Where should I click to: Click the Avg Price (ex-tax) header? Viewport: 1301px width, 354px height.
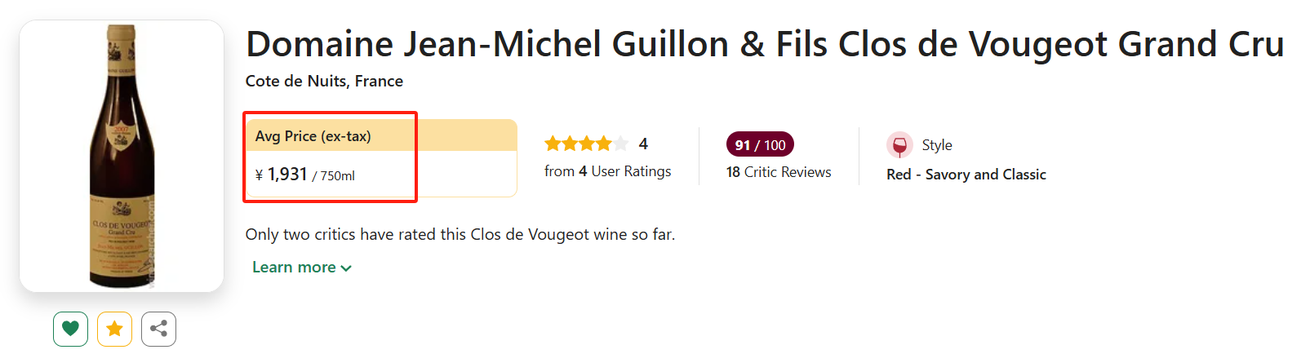coord(313,136)
